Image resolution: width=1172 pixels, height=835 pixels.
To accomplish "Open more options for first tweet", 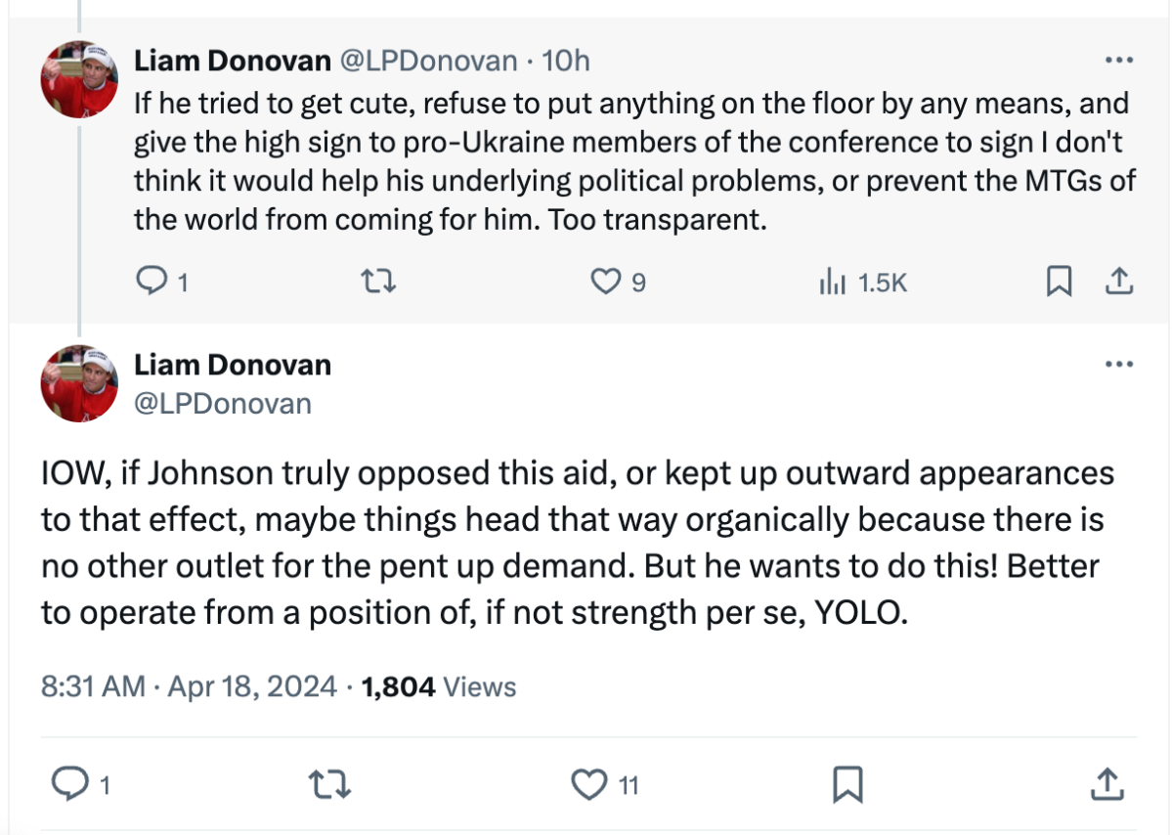I will [x=1117, y=61].
